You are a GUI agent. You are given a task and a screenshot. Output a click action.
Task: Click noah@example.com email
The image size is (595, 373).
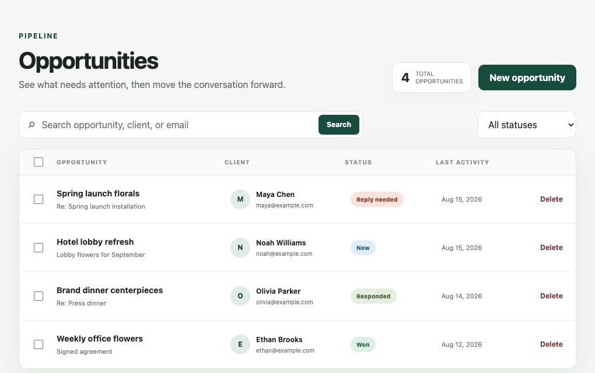point(284,254)
